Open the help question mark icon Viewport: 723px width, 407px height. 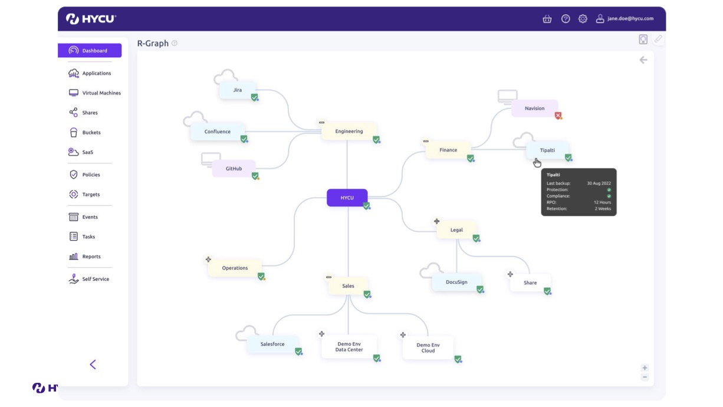566,19
